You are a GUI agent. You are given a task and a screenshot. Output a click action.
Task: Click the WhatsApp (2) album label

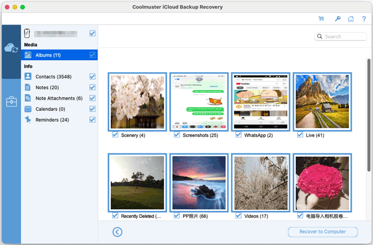tap(258, 135)
